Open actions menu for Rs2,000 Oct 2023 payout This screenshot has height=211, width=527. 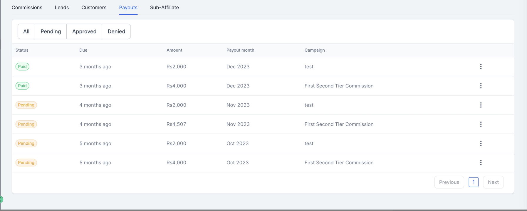[481, 144]
